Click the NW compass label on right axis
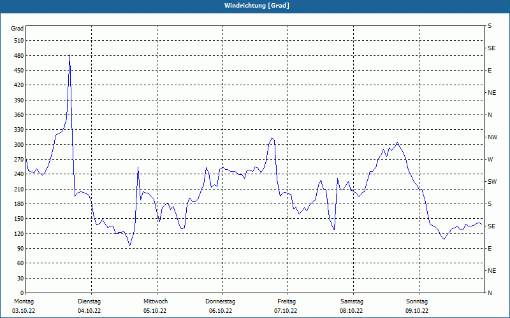Screen dimensions: 510x318 coord(492,137)
